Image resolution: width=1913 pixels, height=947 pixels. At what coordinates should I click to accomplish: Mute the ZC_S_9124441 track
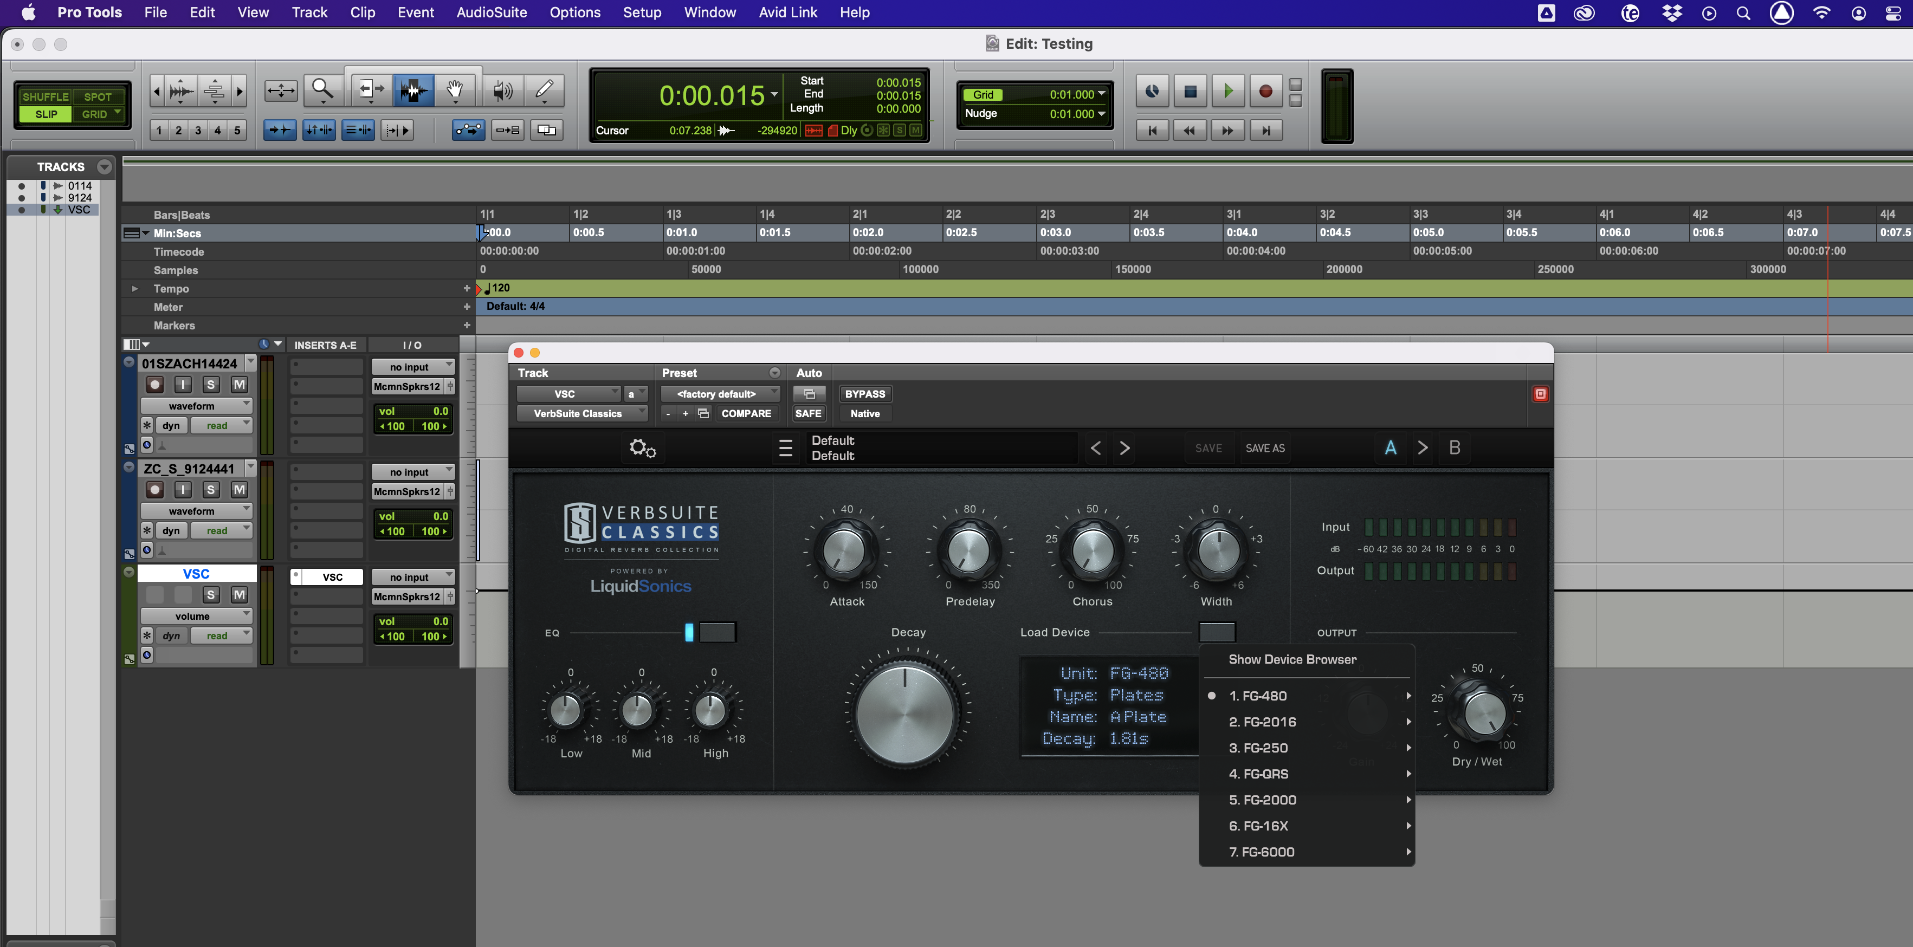(x=239, y=490)
